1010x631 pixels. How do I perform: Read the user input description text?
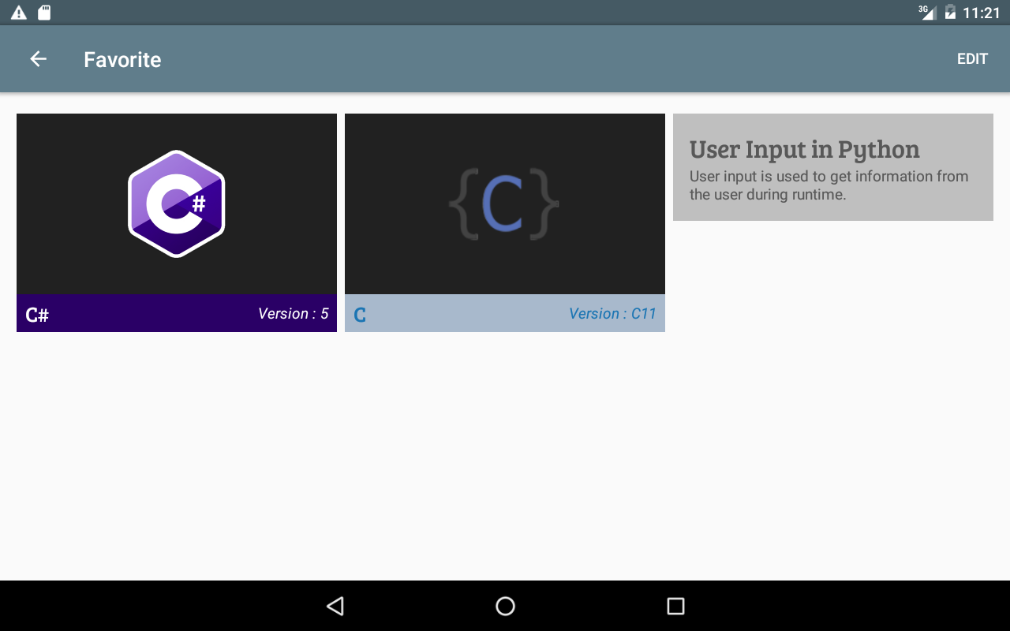coord(829,185)
